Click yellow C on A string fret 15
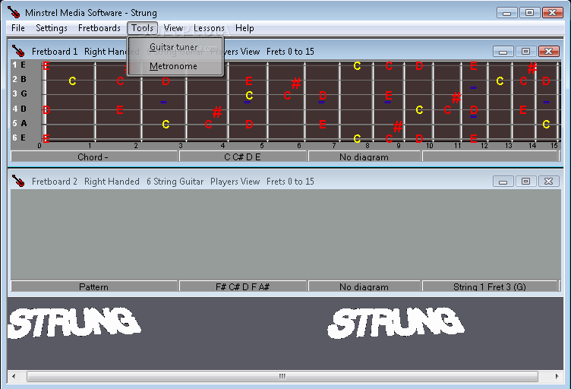Viewport: 571px width, 389px height. coord(546,125)
